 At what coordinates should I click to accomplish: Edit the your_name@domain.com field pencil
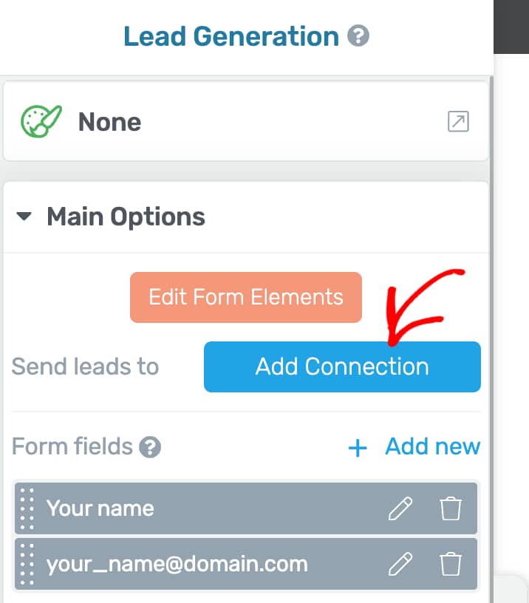tap(400, 564)
